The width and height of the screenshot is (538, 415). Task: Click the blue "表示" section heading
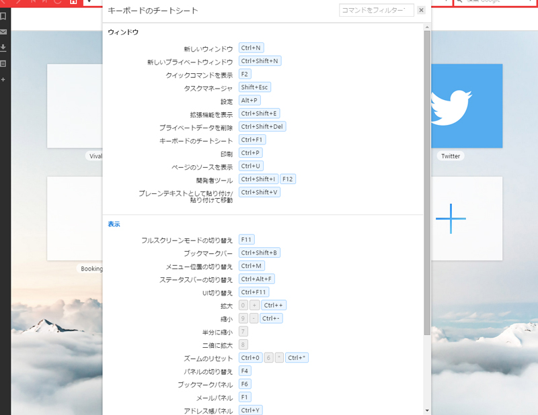click(x=114, y=224)
